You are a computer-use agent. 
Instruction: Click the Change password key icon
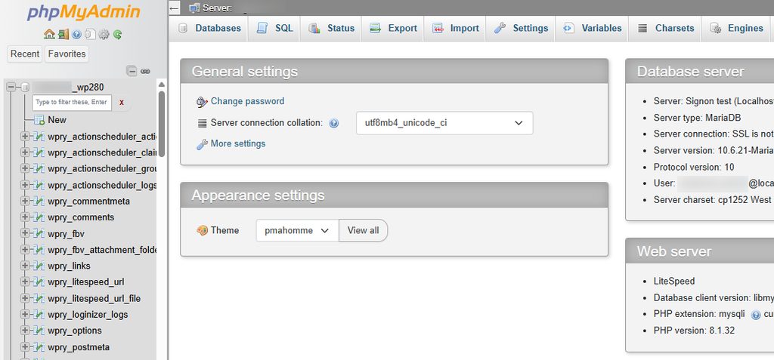pos(202,102)
